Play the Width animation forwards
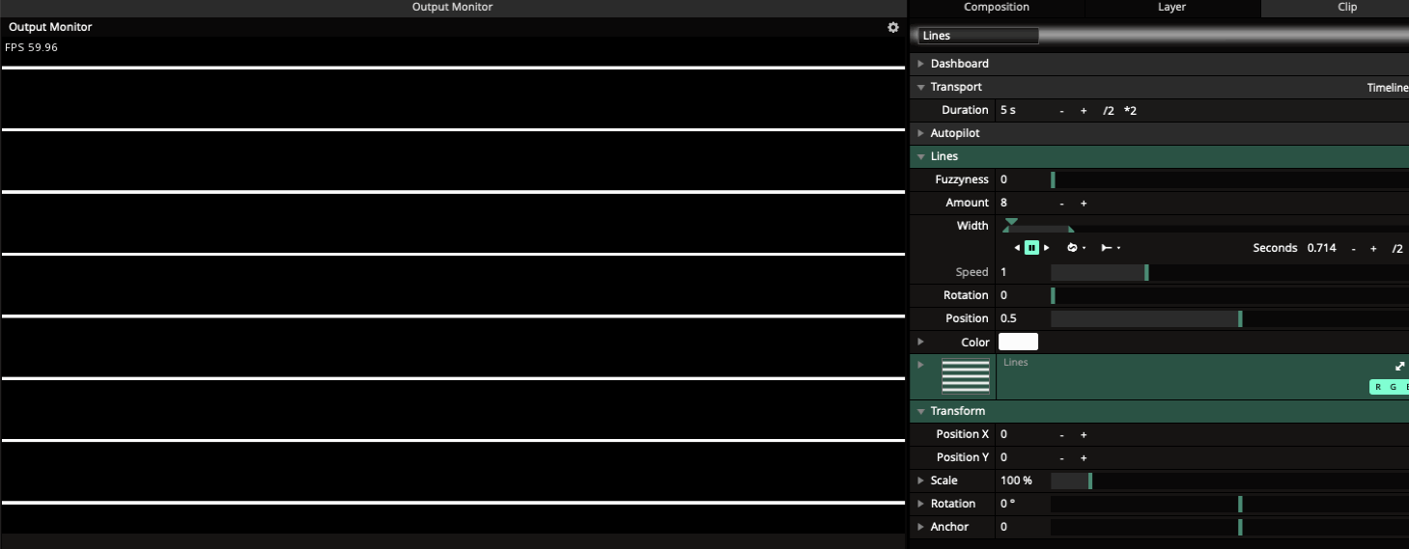Viewport: 1409px width, 549px height. pyautogui.click(x=1046, y=248)
